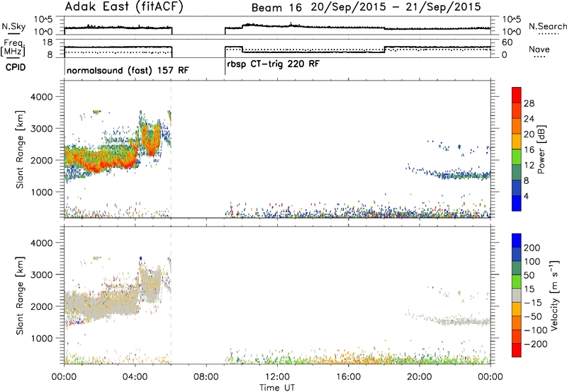The height and width of the screenshot is (392, 567).
Task: Click the dashed 06:00 marker line in power panel
Action: 171,149
